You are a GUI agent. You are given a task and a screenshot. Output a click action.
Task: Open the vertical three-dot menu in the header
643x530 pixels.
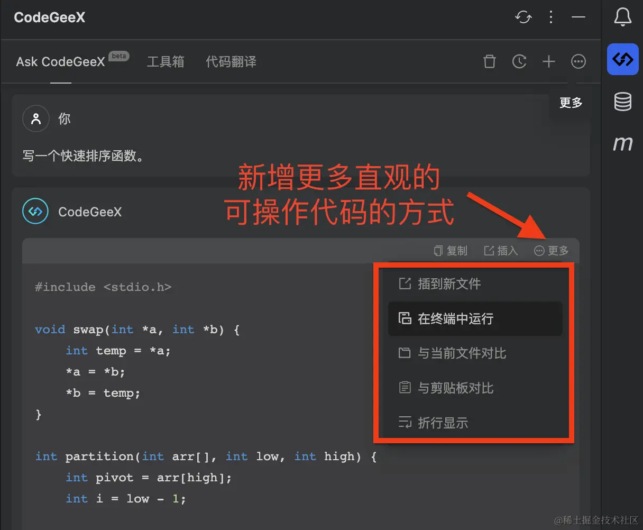(551, 17)
